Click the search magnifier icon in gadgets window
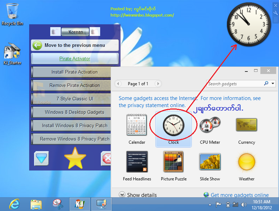 click(266, 83)
